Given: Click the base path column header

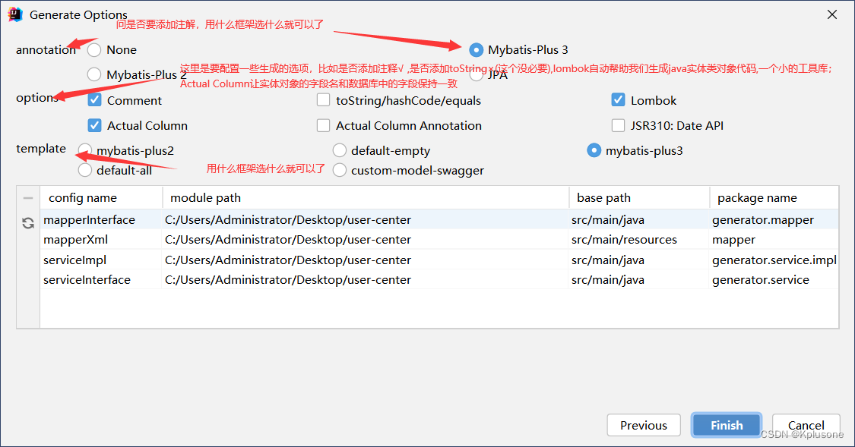Looking at the screenshot, I should point(639,198).
